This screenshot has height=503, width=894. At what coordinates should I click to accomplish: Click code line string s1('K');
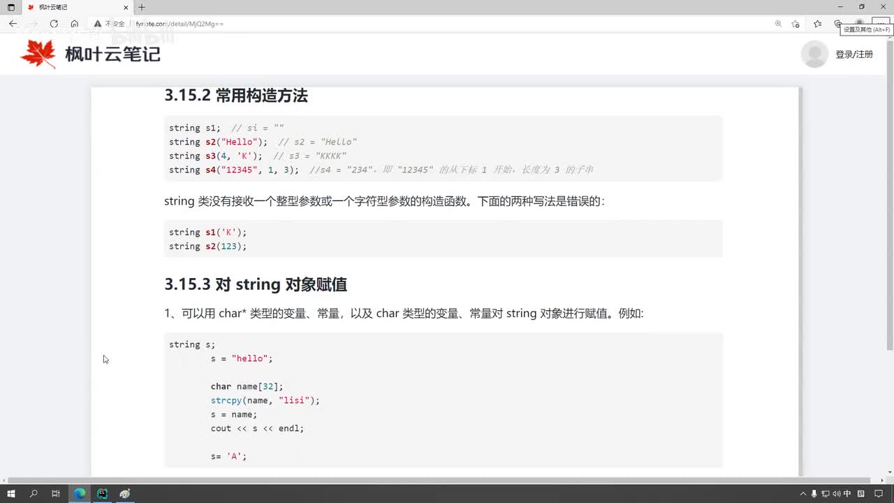(208, 232)
